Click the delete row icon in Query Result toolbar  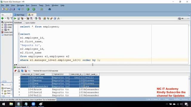click(x=26, y=71)
